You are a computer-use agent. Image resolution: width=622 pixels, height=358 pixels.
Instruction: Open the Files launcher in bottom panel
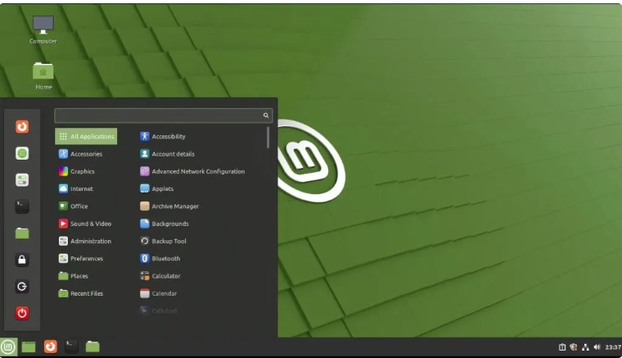pos(92,347)
